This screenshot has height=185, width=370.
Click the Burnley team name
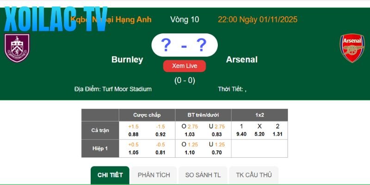[127, 60]
